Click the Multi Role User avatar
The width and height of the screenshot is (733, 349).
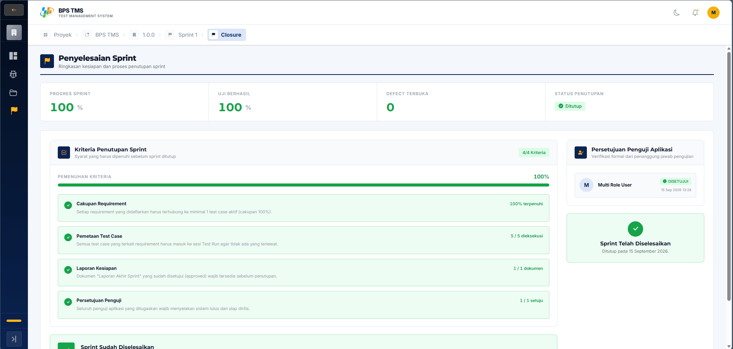coord(586,185)
